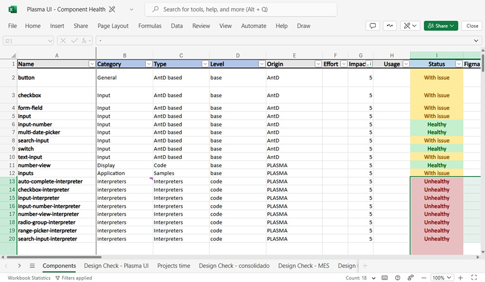Open the viewing mode dropdown
The width and height of the screenshot is (485, 282).
[409, 26]
